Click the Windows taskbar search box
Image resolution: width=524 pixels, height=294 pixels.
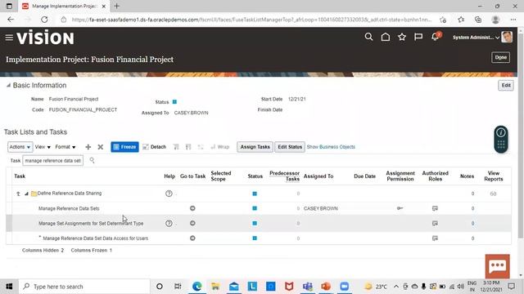pos(84,287)
